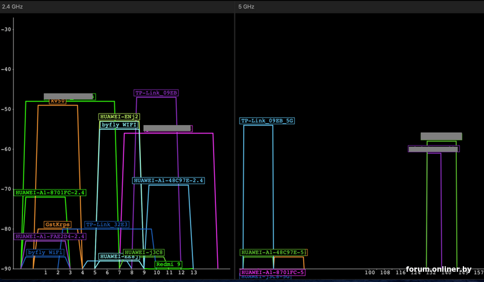The height and width of the screenshot is (282, 484).
Task: Click the forum.onliner.by watermark link
Action: pyautogui.click(x=439, y=269)
